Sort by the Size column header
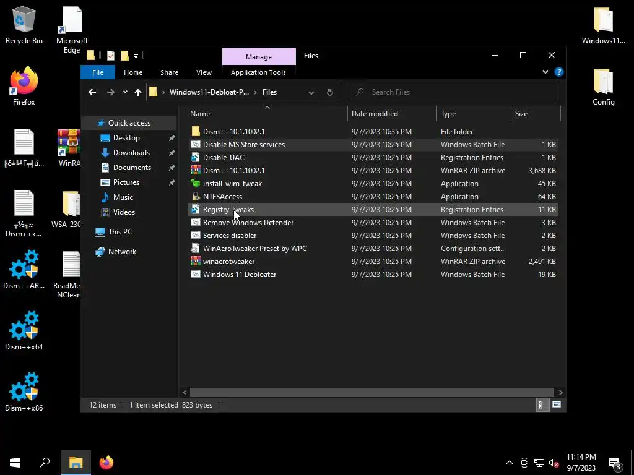Viewport: 634px width, 475px height. (521, 114)
